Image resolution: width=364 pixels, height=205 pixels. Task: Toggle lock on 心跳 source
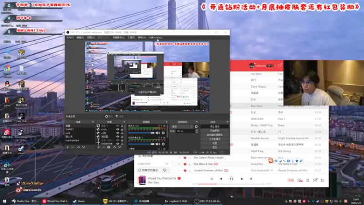(122, 133)
